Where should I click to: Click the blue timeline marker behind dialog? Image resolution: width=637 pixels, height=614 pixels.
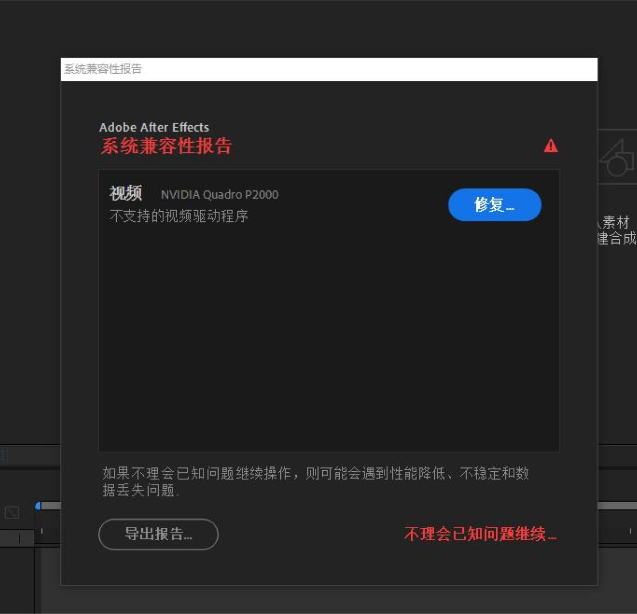pos(38,506)
